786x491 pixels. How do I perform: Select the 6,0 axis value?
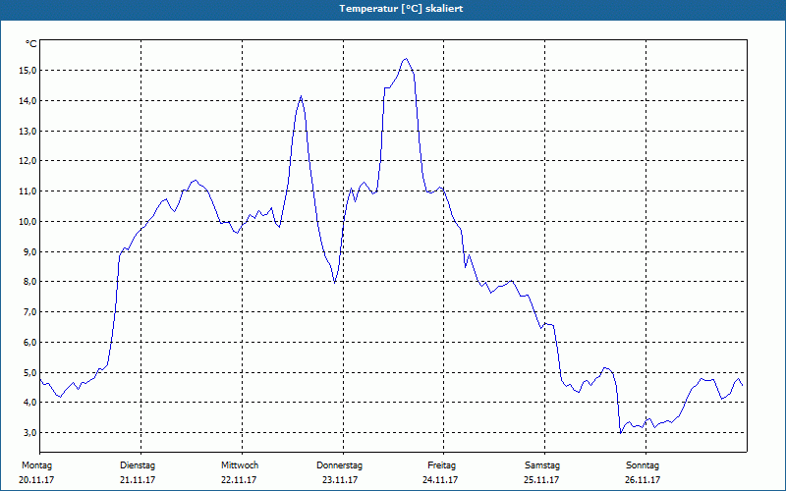point(29,342)
